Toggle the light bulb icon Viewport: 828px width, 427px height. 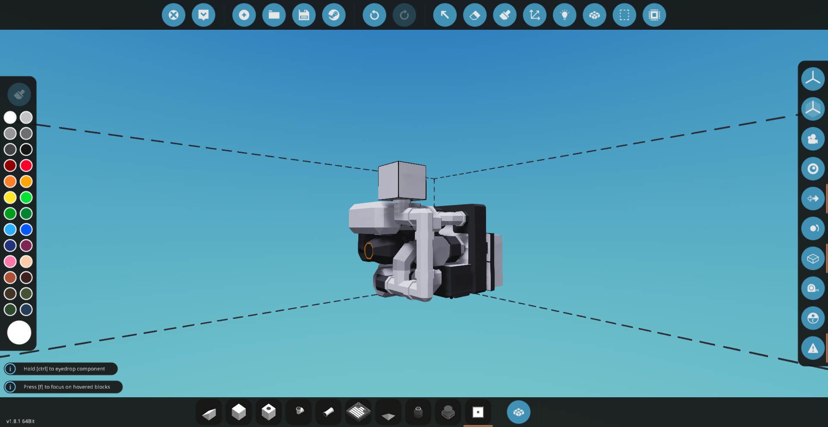tap(565, 15)
